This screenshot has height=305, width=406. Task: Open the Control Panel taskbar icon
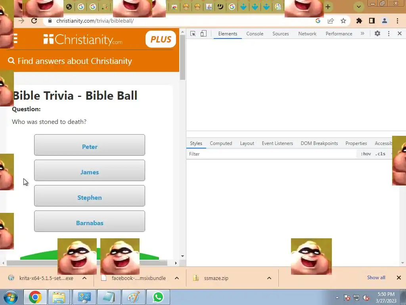[84, 297]
